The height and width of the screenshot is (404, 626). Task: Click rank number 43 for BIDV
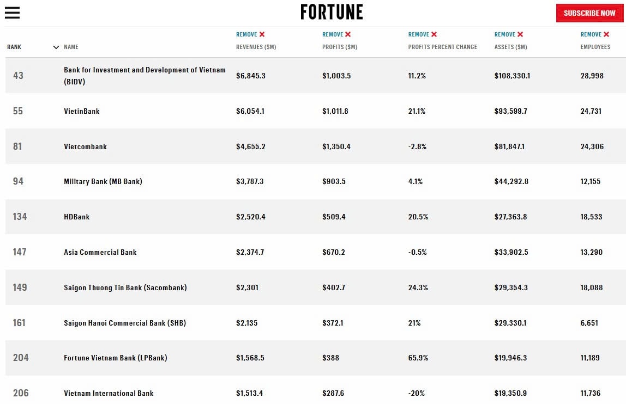(x=19, y=76)
